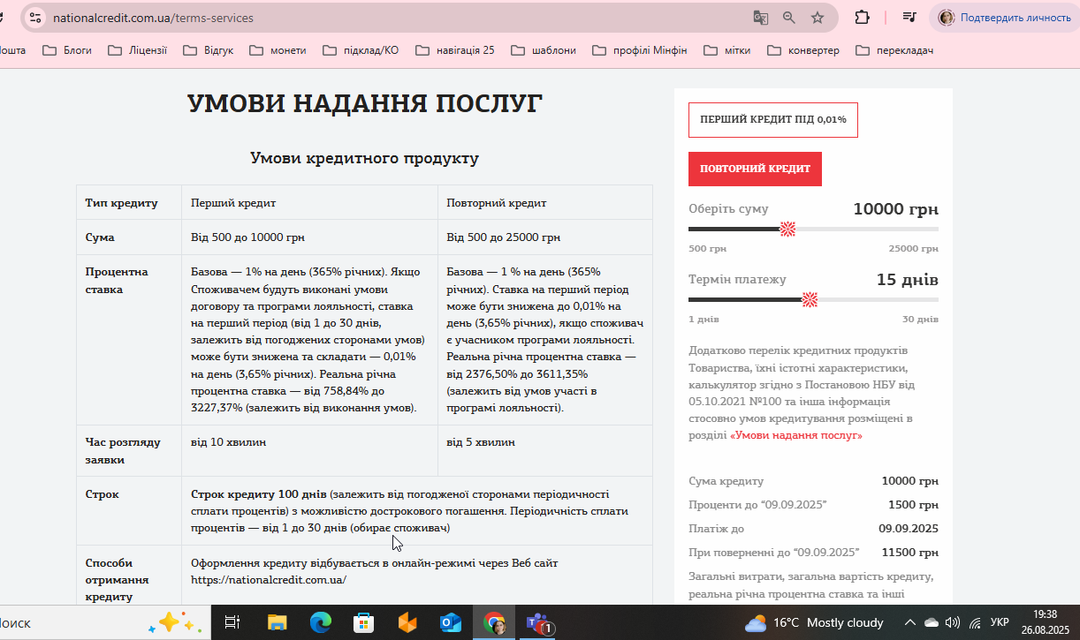Open the Chrome extensions puzzle icon

pyautogui.click(x=862, y=18)
